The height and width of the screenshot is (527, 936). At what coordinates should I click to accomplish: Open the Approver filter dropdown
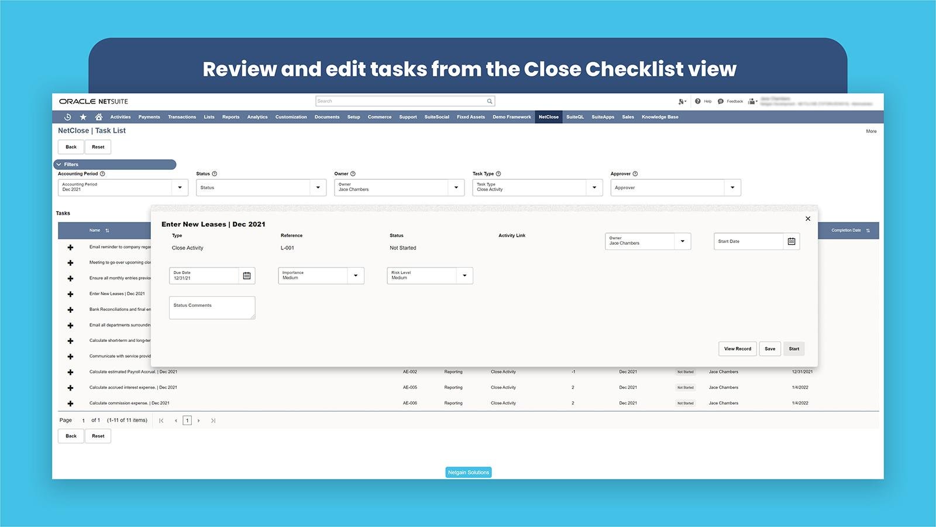[x=732, y=187]
